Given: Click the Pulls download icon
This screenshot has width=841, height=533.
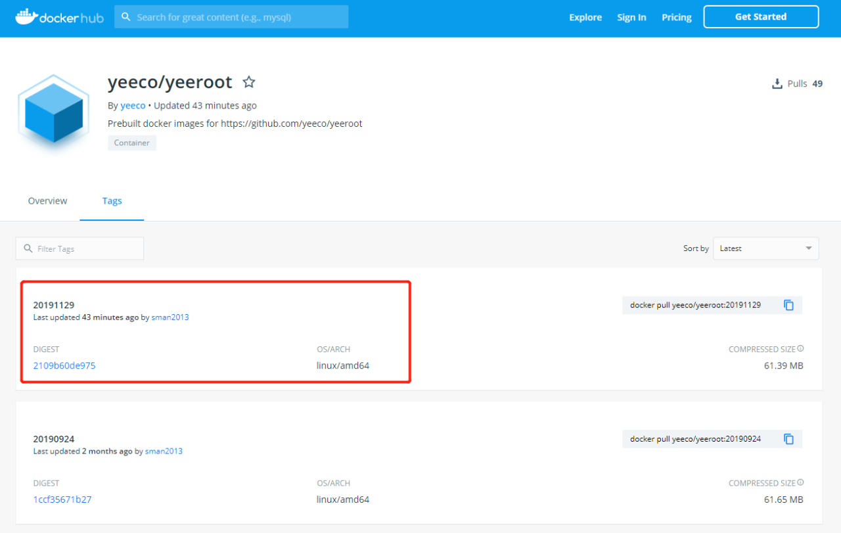Looking at the screenshot, I should (777, 84).
